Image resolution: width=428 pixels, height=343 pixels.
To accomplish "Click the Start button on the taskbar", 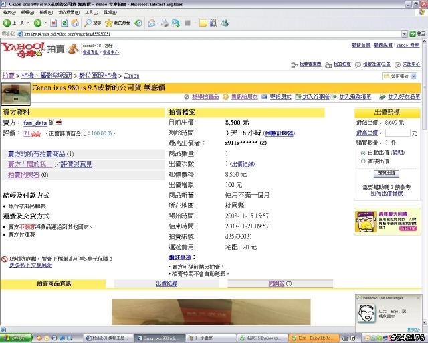I will pyautogui.click(x=16, y=338).
